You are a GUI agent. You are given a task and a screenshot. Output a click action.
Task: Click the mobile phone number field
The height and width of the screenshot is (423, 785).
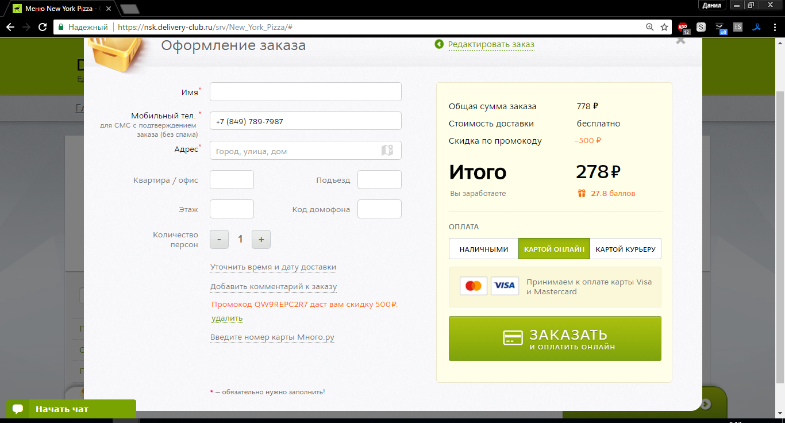(x=306, y=121)
